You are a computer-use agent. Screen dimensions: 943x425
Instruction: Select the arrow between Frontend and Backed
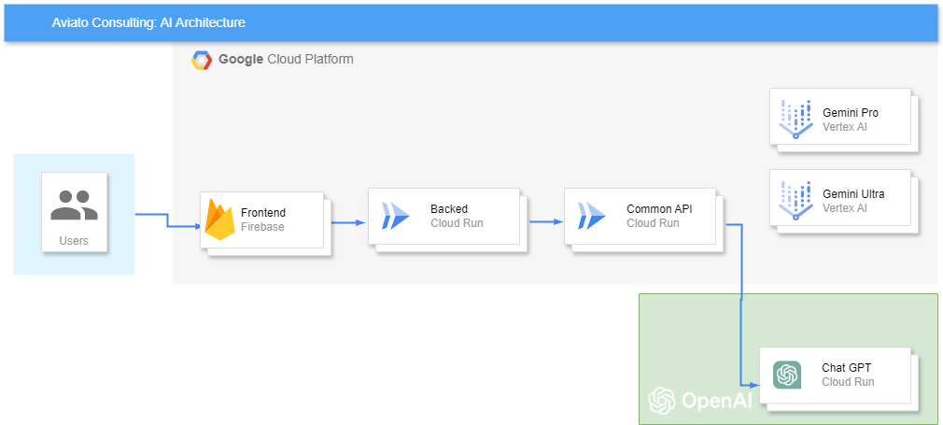tap(348, 222)
